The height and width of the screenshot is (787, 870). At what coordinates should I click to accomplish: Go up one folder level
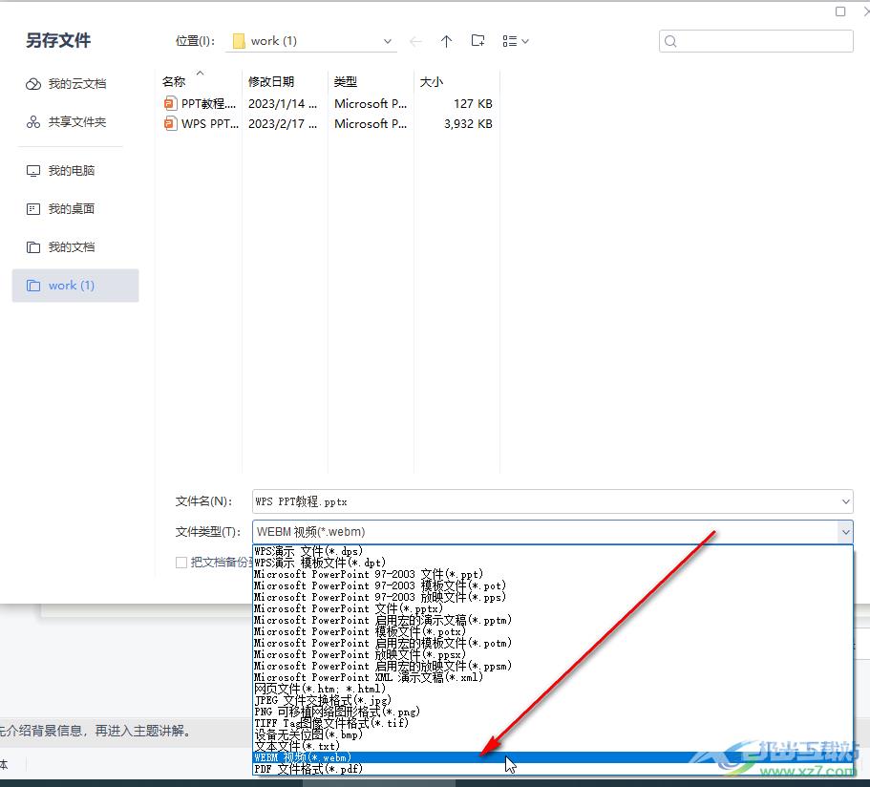[446, 41]
